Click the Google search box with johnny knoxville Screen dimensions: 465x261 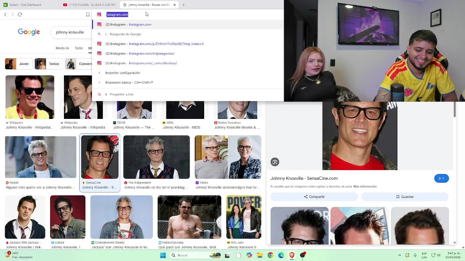pyautogui.click(x=72, y=32)
